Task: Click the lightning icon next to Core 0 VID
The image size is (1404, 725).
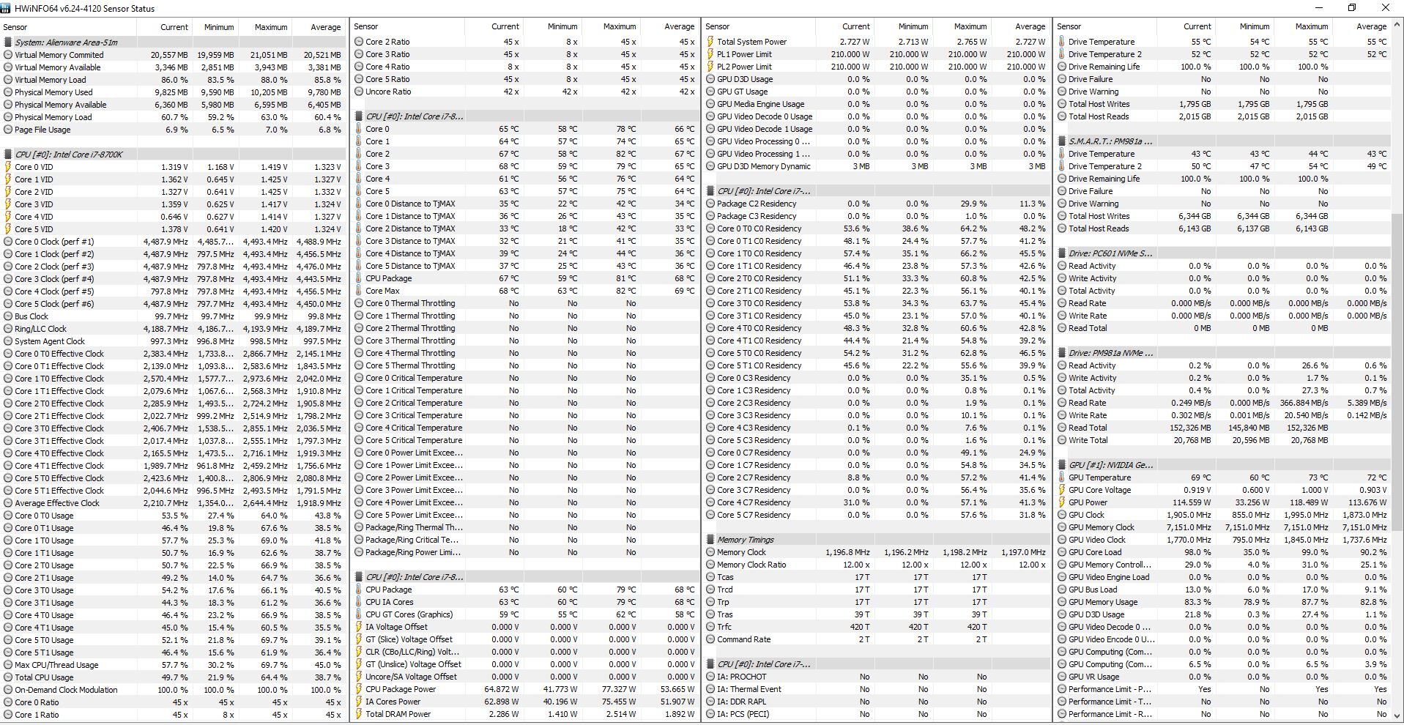Action: coord(8,167)
